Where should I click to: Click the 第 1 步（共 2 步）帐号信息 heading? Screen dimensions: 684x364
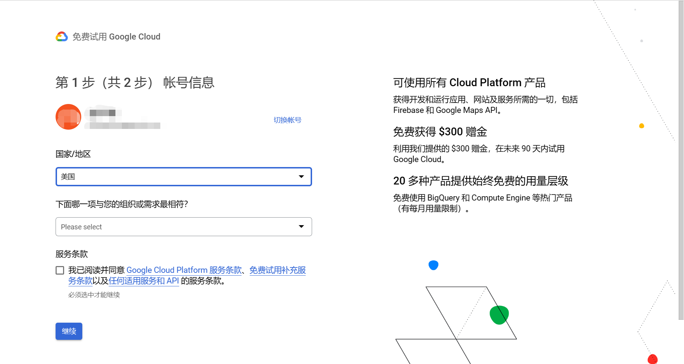135,83
